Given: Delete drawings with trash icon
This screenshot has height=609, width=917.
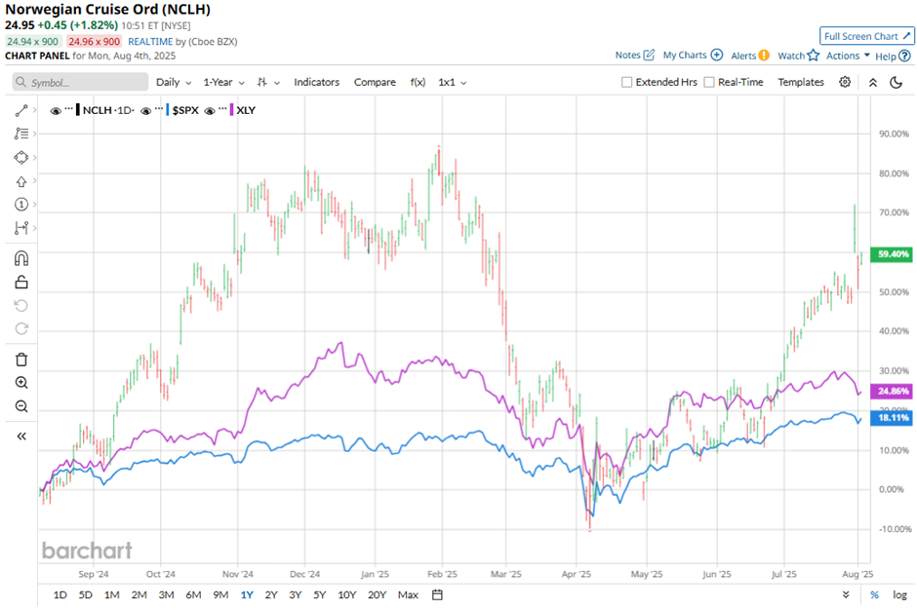Looking at the screenshot, I should pyautogui.click(x=21, y=360).
